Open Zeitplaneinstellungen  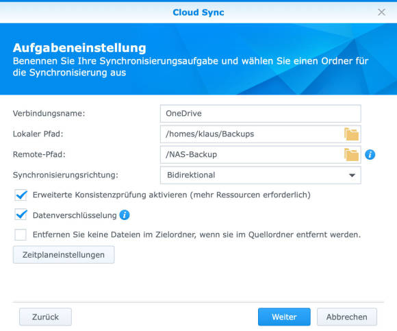tap(64, 255)
